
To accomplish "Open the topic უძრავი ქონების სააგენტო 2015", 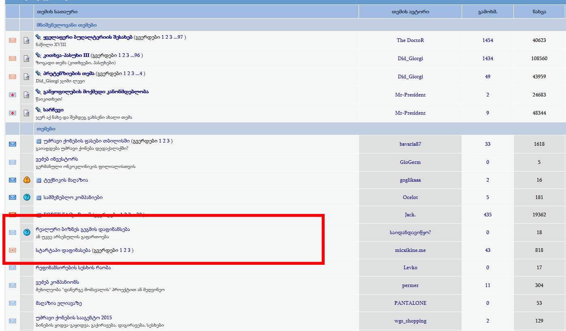I will (74, 318).
